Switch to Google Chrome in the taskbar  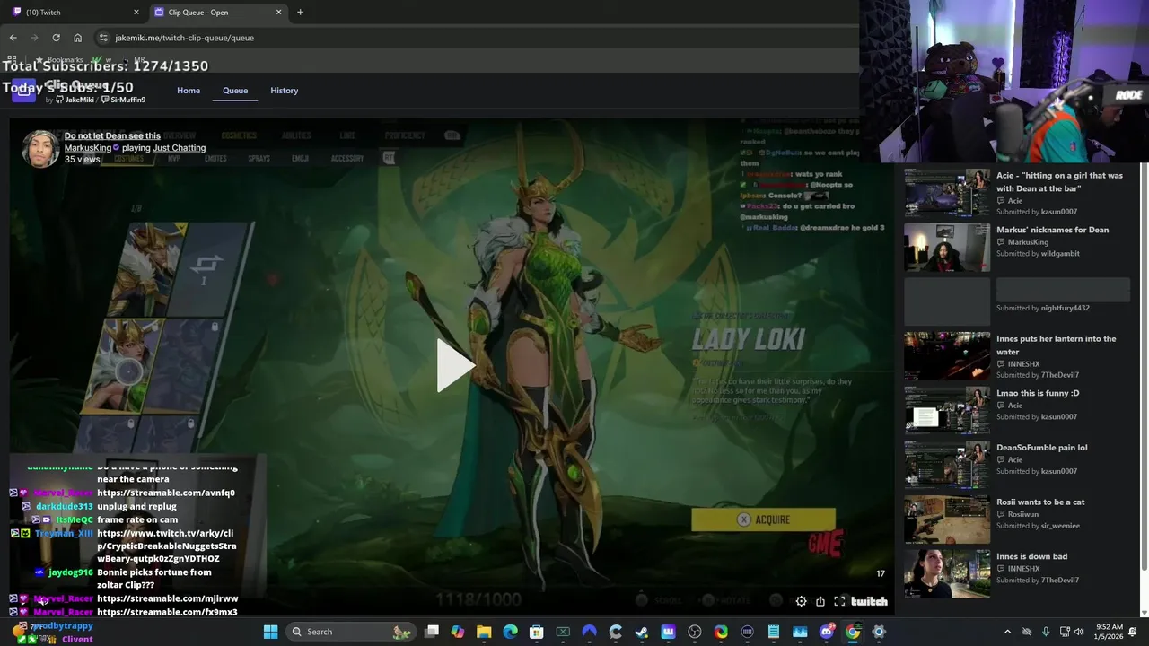pos(853,632)
